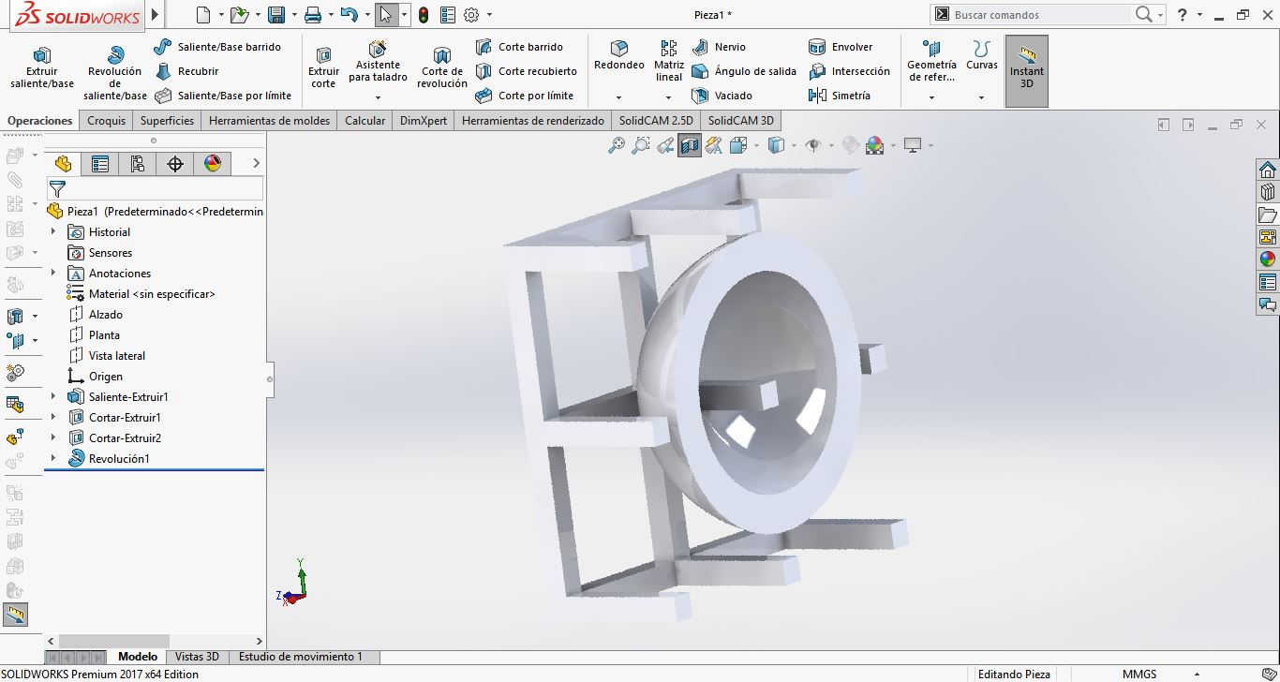This screenshot has height=682, width=1280.
Task: Click in the Buscar comandos search field
Action: coord(1040,15)
